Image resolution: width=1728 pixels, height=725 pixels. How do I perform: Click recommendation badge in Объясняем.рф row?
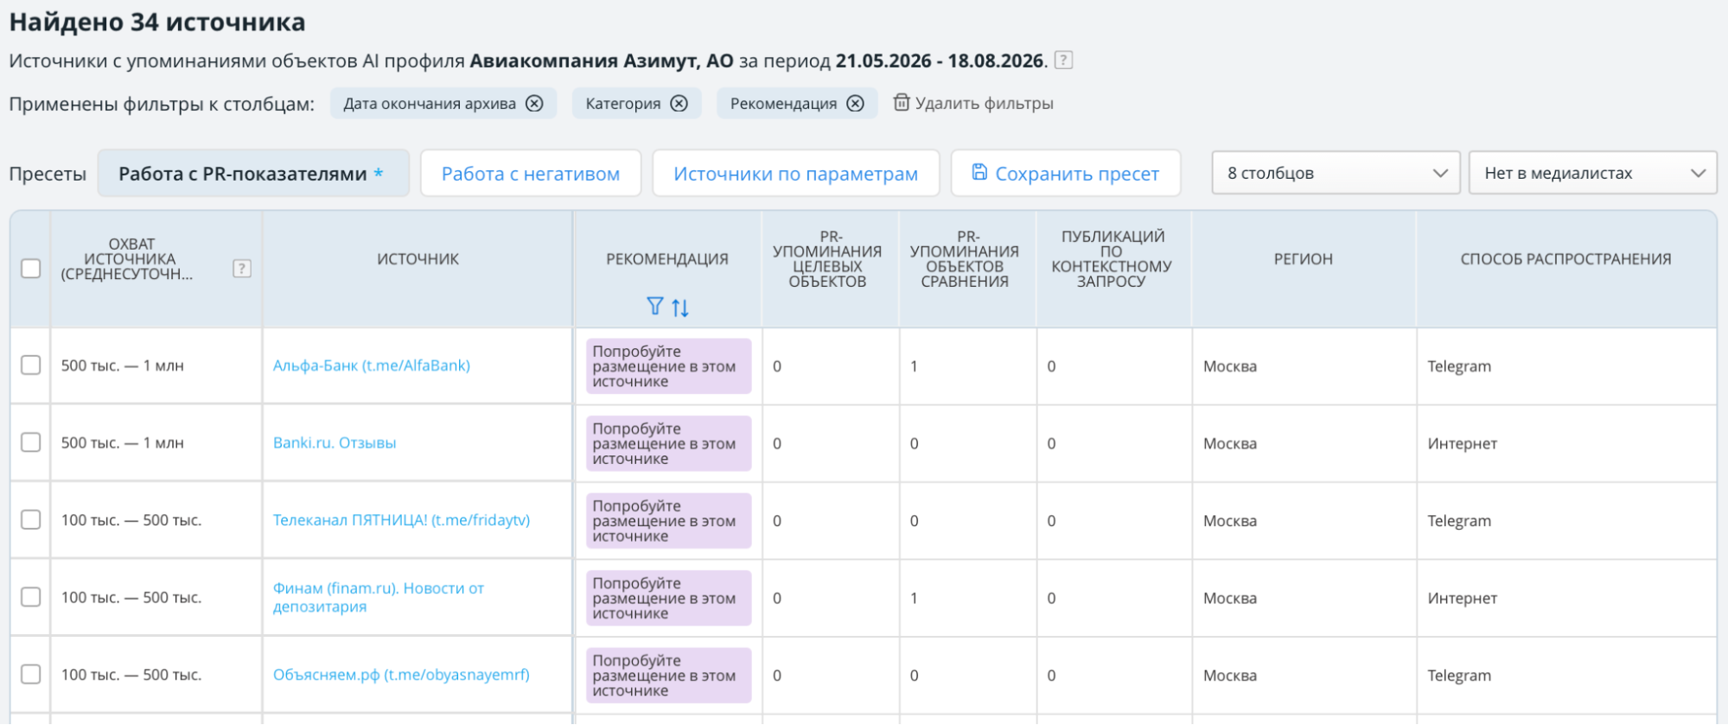[668, 676]
